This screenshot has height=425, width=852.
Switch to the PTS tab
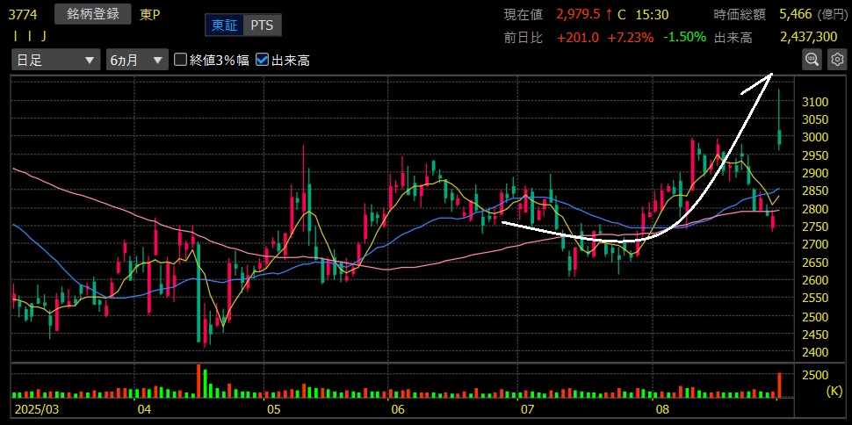262,25
